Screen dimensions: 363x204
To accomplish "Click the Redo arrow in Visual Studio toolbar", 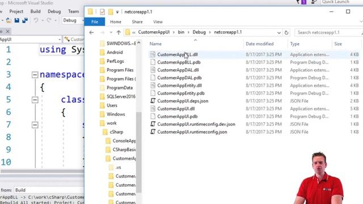I will [49, 20].
